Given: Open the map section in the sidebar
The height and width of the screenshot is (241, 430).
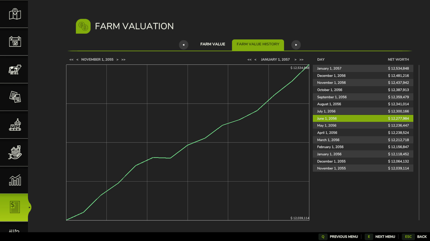Looking at the screenshot, I should [15, 14].
